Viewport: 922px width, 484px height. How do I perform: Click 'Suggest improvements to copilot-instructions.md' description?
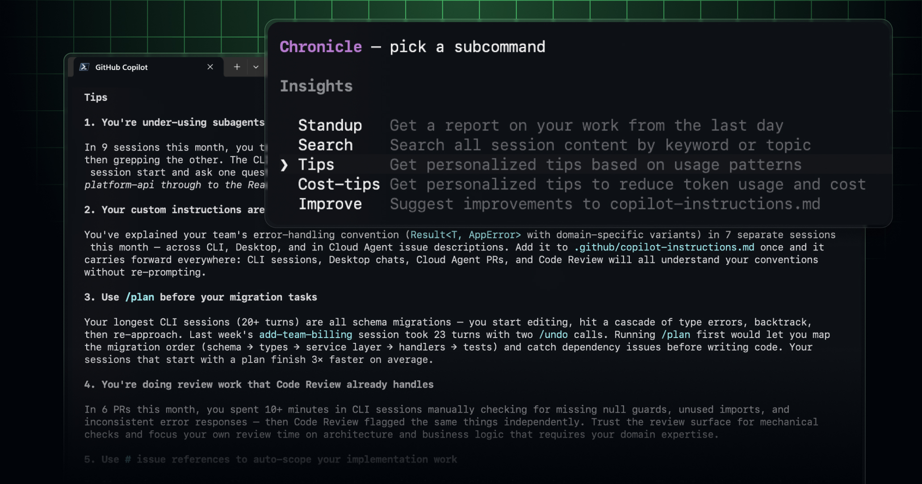605,204
